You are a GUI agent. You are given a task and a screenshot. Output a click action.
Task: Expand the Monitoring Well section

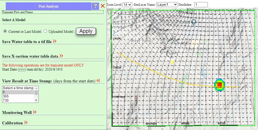click(x=35, y=112)
